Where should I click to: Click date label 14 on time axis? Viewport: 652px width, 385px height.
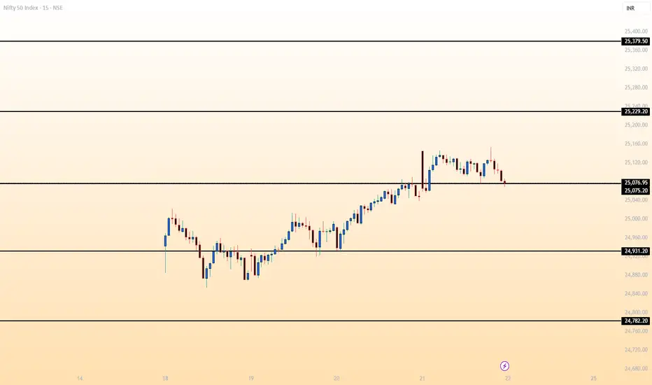[80, 379]
